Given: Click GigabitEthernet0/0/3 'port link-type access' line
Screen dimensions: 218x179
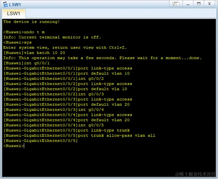Looking at the screenshot, I should click(x=68, y=99).
